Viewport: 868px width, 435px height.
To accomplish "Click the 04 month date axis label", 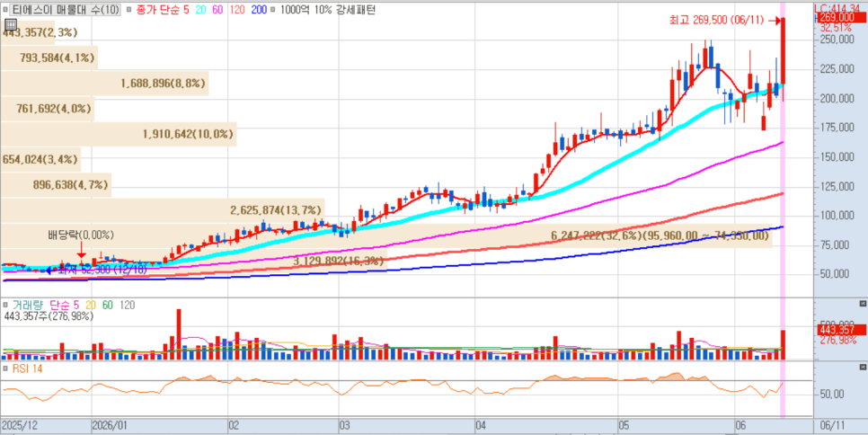I will click(x=481, y=426).
